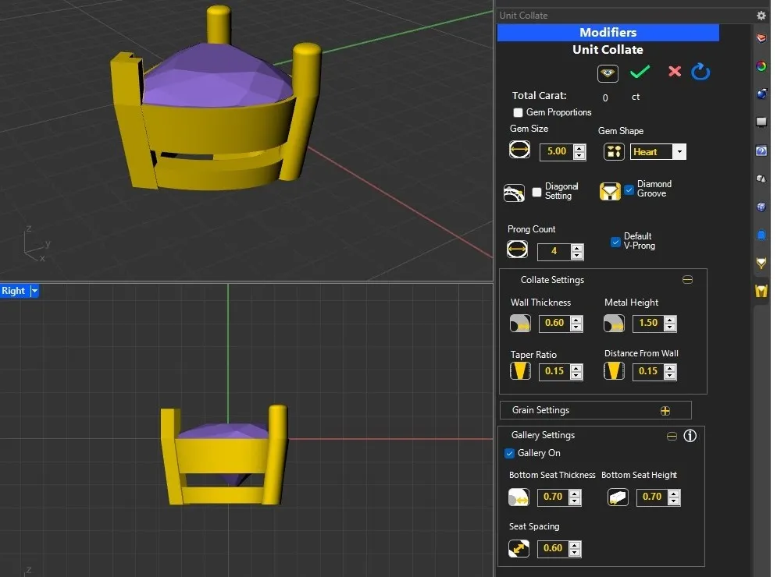Open panel settings gear icon
This screenshot has width=777, height=577.
tap(761, 15)
